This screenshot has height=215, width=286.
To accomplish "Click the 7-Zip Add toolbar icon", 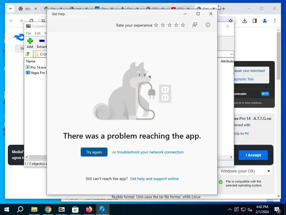I will 30,43.
